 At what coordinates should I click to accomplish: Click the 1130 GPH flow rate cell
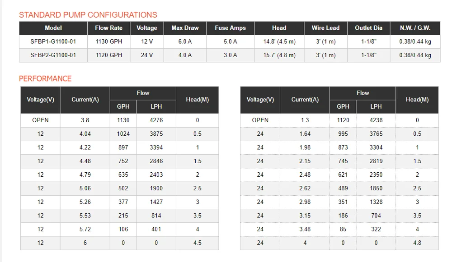tap(108, 41)
